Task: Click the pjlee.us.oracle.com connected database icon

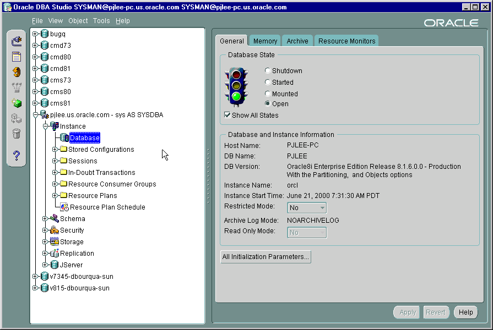Action: (x=45, y=114)
